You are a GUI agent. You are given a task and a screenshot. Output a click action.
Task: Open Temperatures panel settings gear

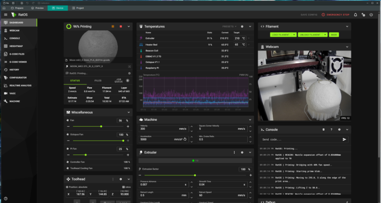coord(242,26)
